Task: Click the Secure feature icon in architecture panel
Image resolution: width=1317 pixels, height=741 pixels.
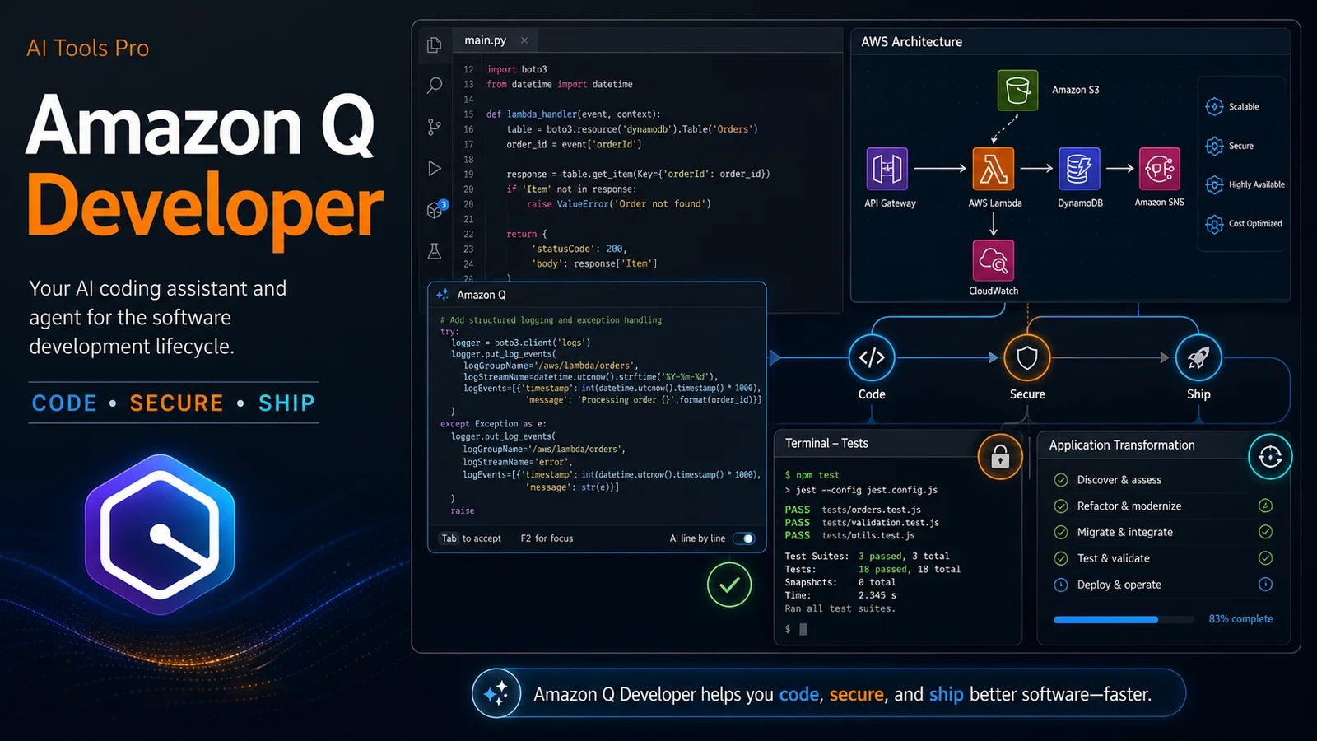Action: pos(1214,146)
